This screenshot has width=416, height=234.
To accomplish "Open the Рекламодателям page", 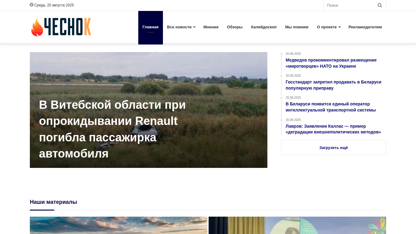I will coord(365,27).
